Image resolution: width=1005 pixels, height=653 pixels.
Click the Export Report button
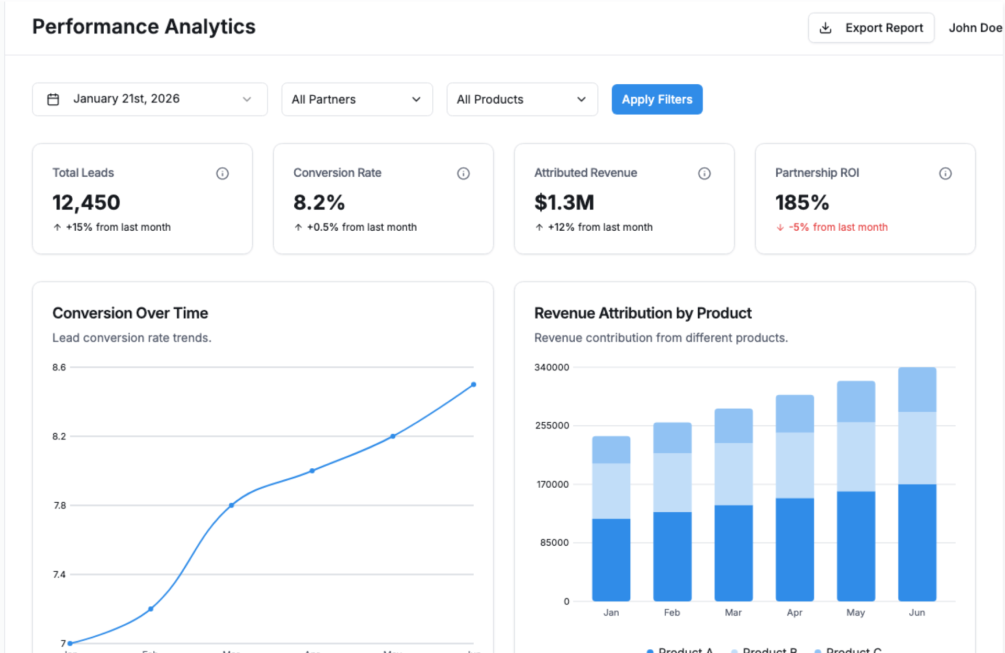pos(871,28)
